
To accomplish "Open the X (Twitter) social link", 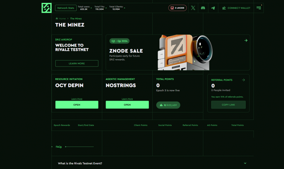I will coord(193,8).
